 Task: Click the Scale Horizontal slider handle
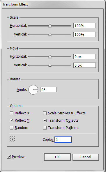(x=50, y=26)
